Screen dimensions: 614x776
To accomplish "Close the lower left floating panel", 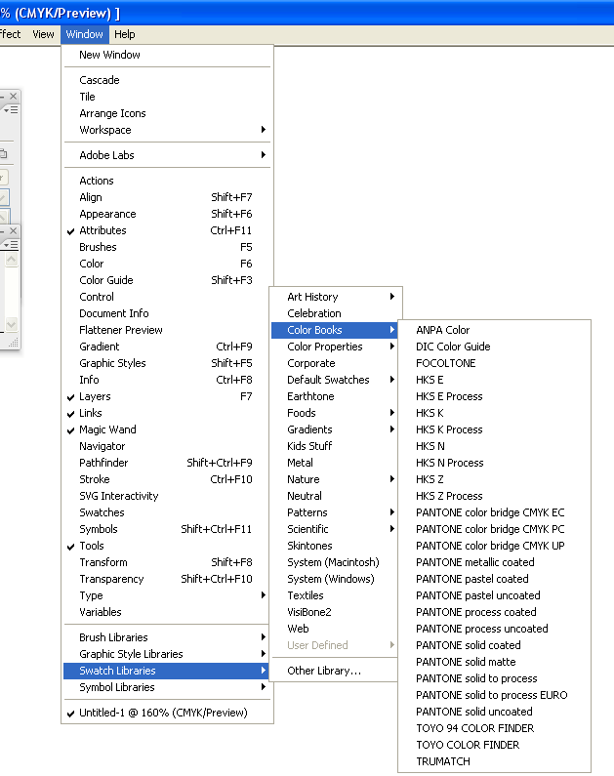I will tap(14, 230).
